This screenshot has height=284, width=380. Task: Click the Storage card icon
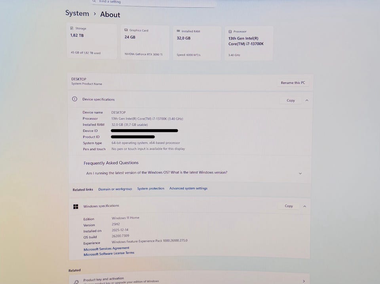coord(72,28)
